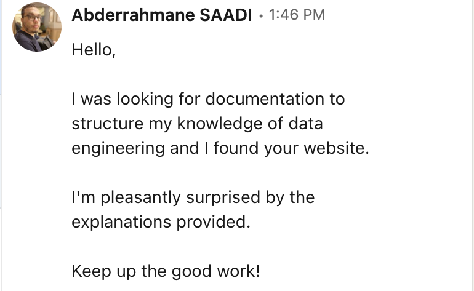Click the word "surprised" in the message
Viewport: 474px width, 291px height.
(x=223, y=197)
